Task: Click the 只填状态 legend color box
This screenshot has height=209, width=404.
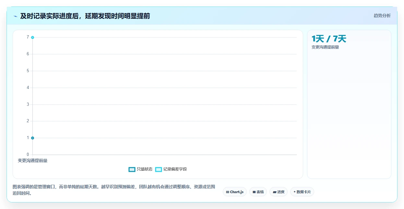Action: (x=132, y=170)
